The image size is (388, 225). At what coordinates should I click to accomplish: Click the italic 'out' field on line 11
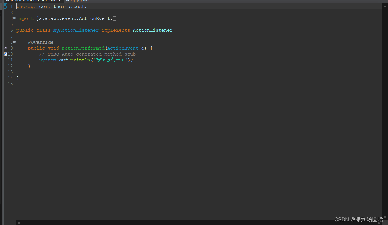coord(63,60)
